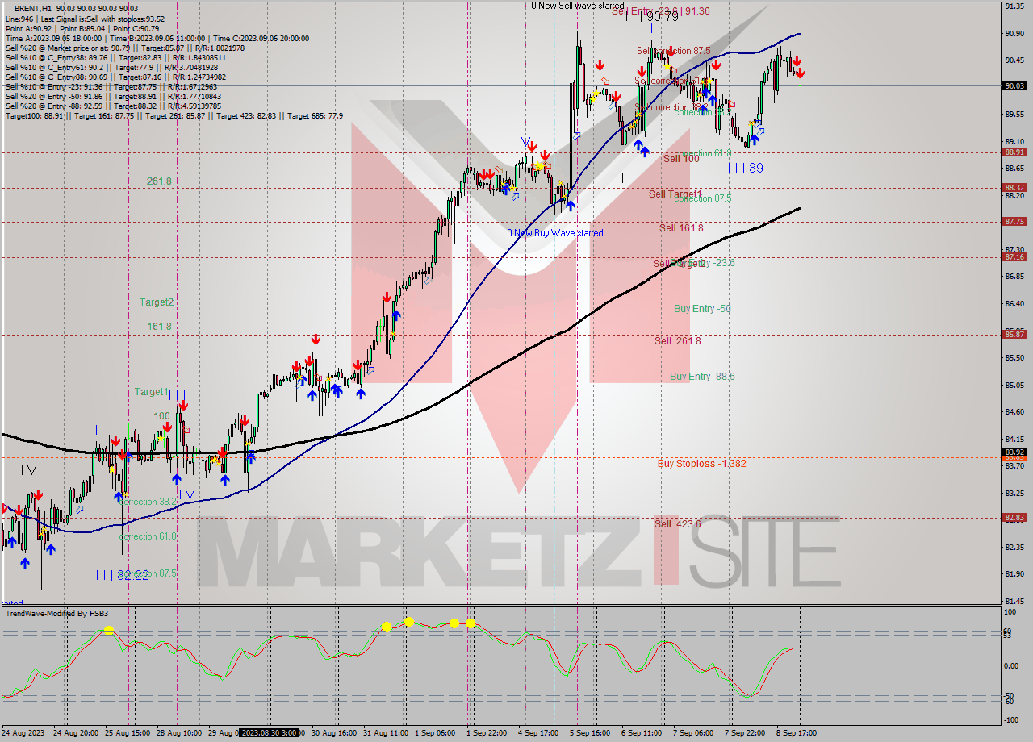The image size is (1033, 742).
Task: Select the '28 Aug 10:00' time label
Action: coord(179,733)
